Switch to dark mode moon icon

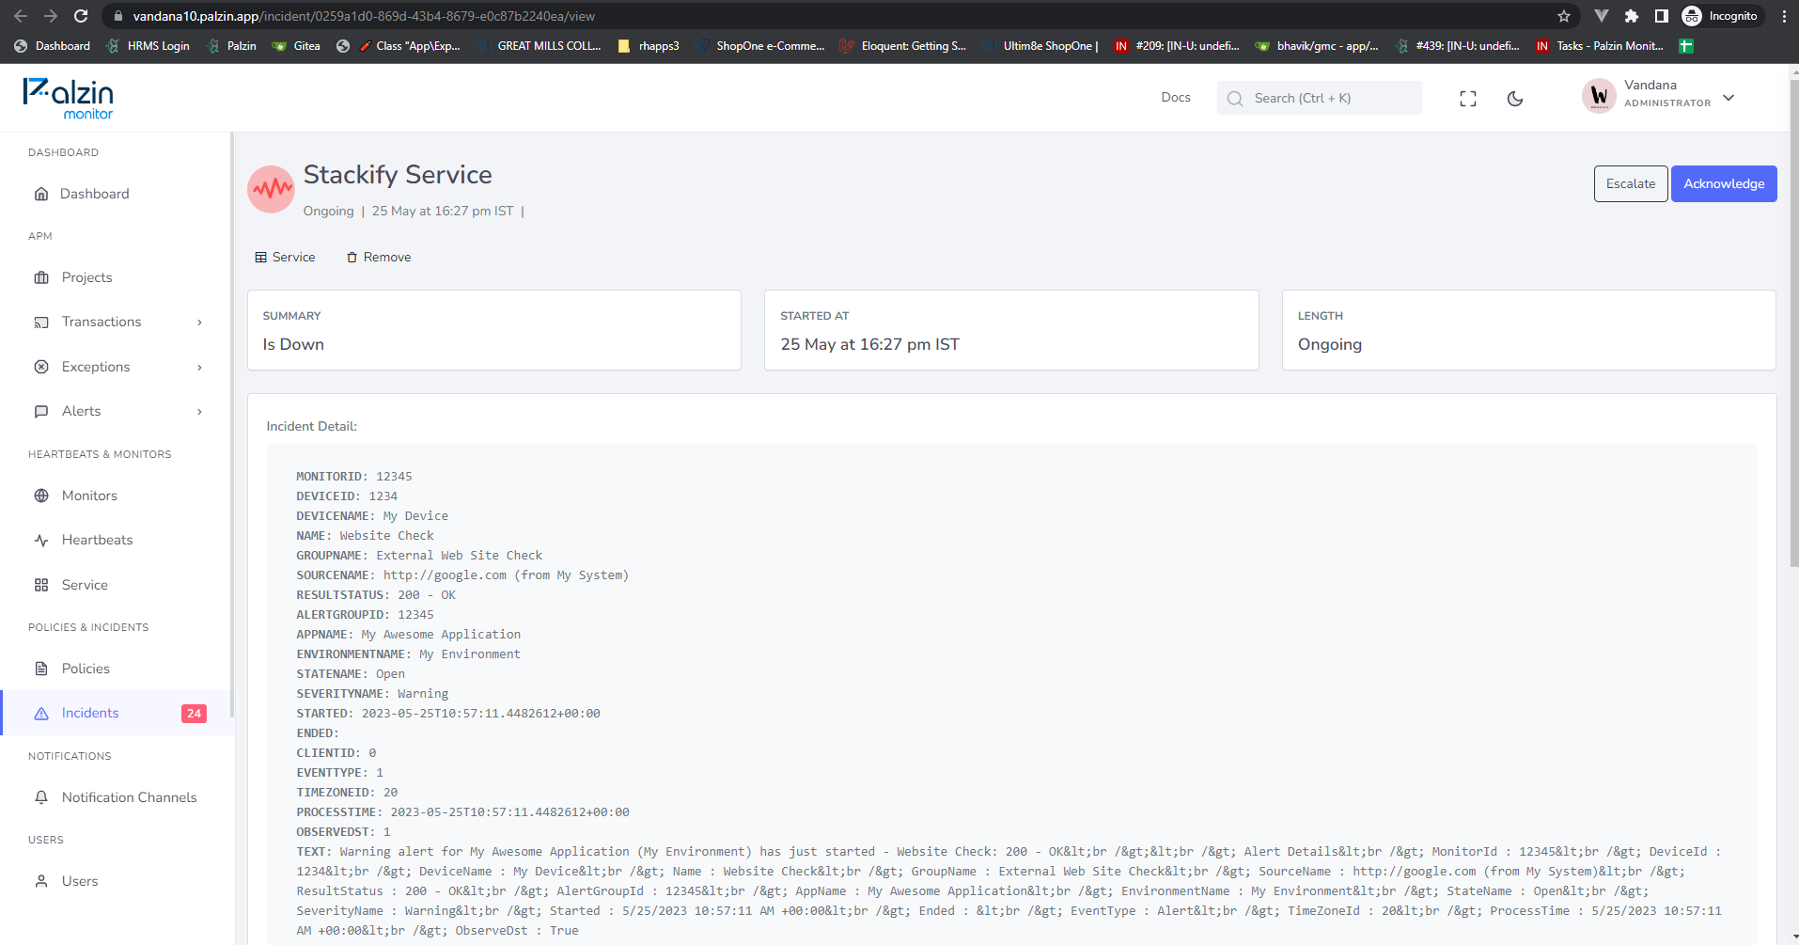pyautogui.click(x=1515, y=99)
